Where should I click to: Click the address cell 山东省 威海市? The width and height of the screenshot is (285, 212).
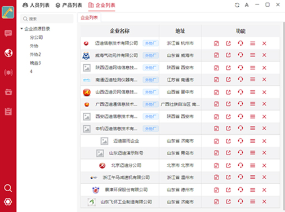pyautogui.click(x=180, y=55)
